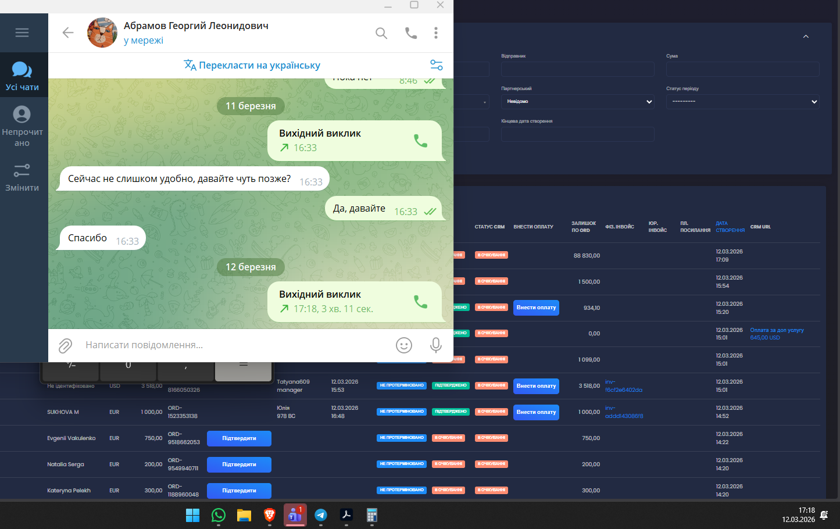840x529 pixels.
Task: Expand the "Статус періоду" dropdown in the CRM
Action: pos(742,102)
